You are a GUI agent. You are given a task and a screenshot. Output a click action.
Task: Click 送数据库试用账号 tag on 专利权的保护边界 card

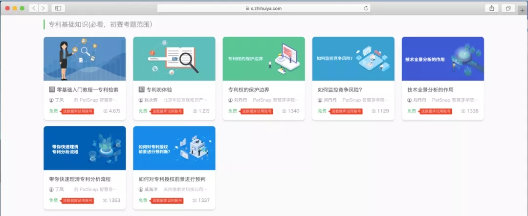tap(256, 111)
